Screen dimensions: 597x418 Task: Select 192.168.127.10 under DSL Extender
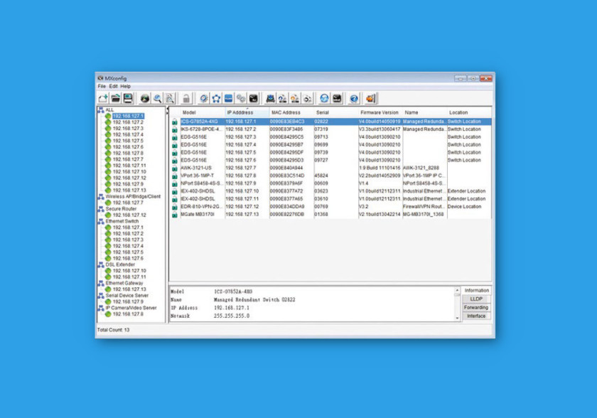(x=129, y=271)
